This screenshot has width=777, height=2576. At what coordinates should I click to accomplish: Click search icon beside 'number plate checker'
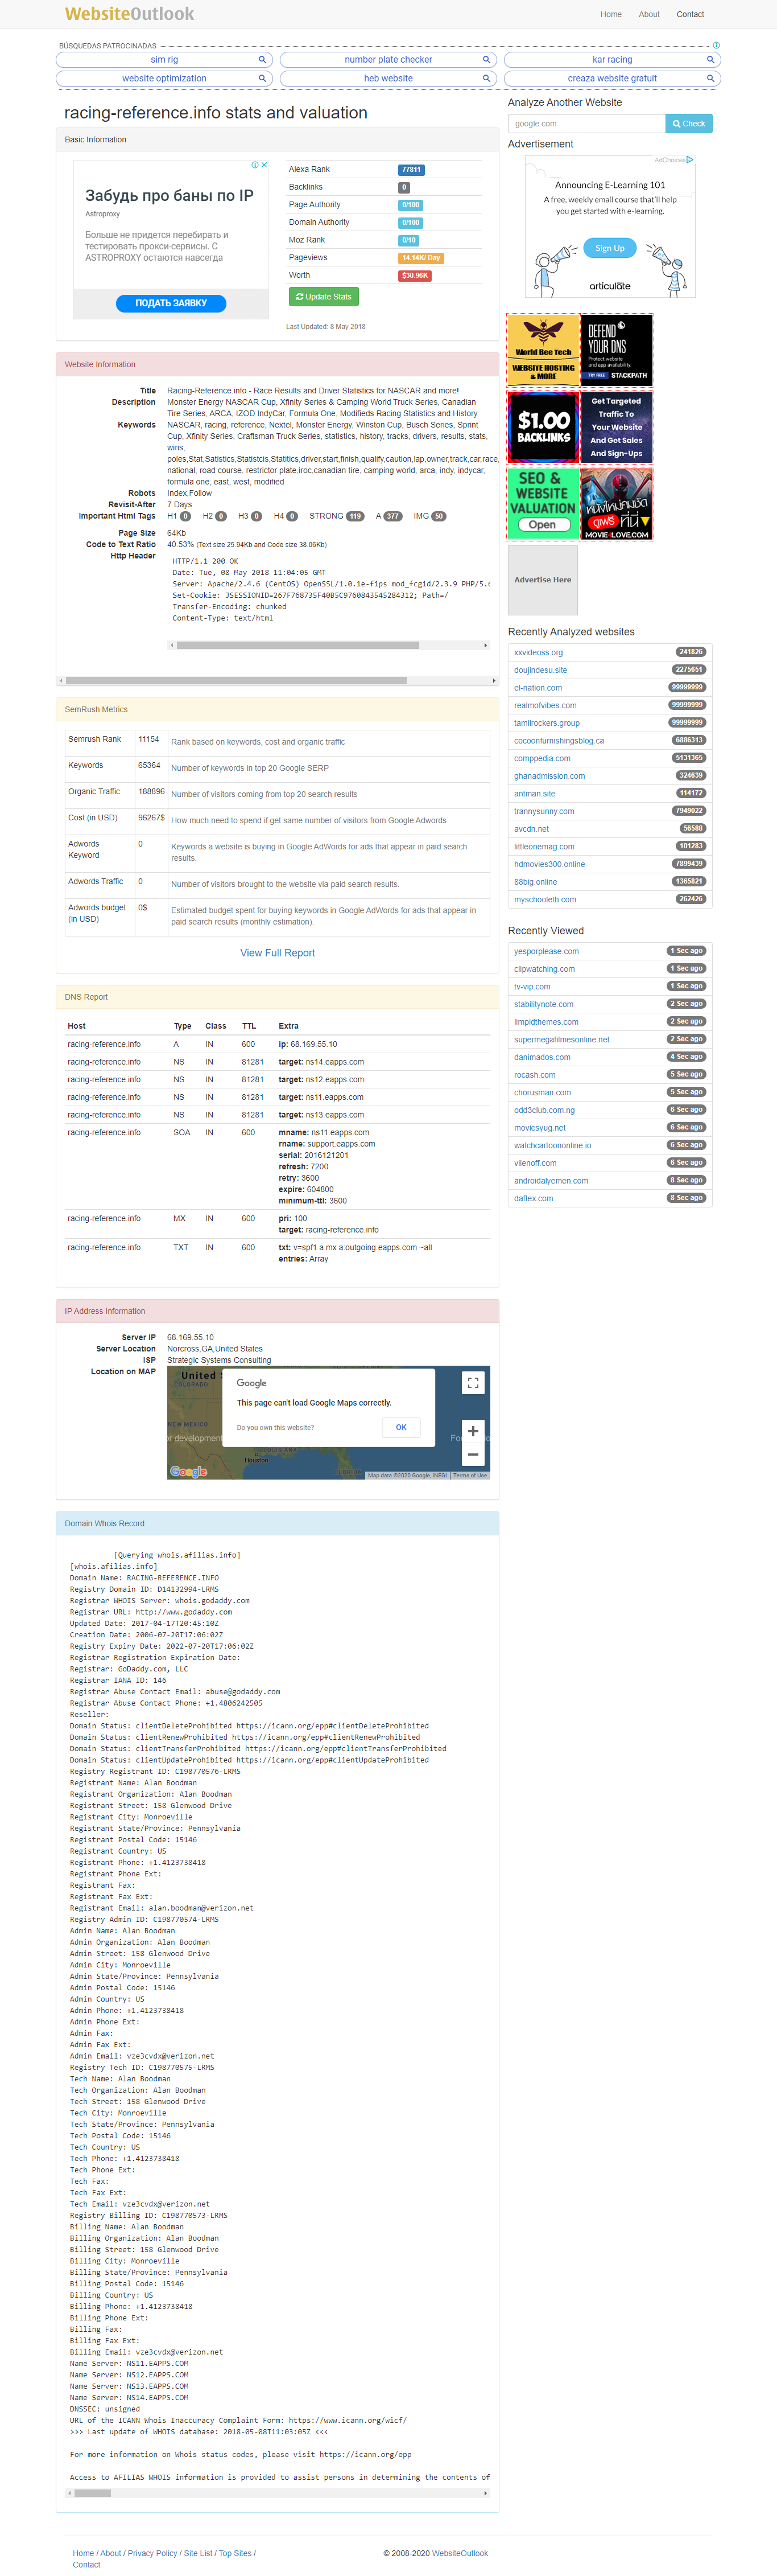pos(486,60)
